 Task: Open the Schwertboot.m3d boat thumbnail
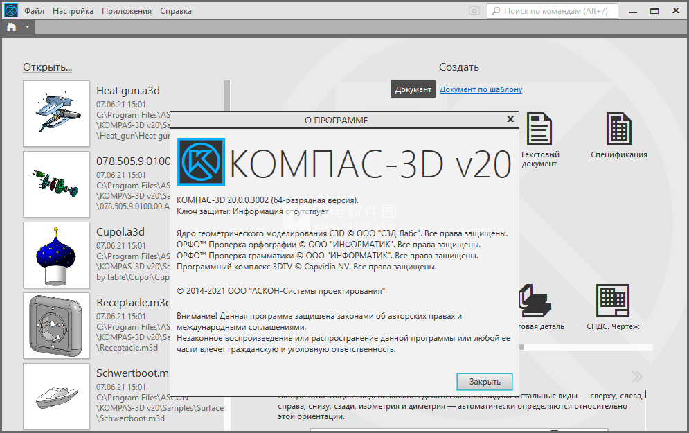pos(56,396)
